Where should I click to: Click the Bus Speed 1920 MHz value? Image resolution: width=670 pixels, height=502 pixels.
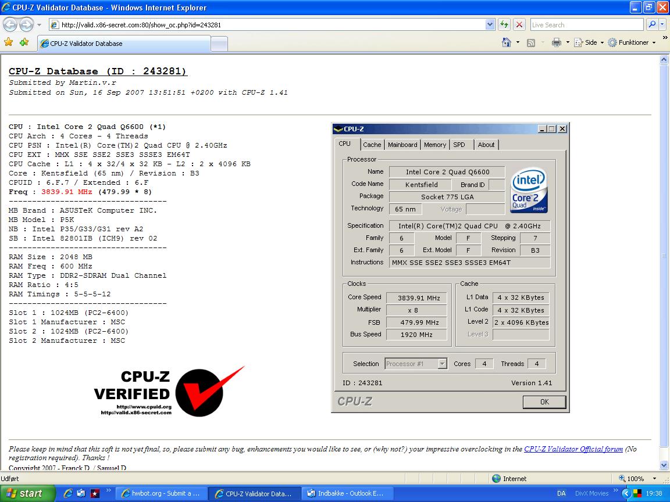click(x=416, y=335)
